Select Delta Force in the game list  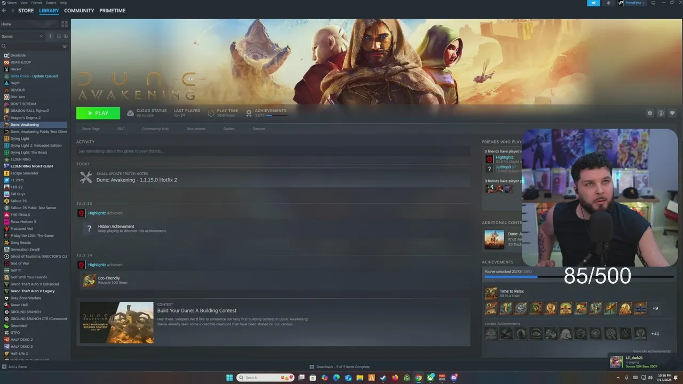[35, 76]
